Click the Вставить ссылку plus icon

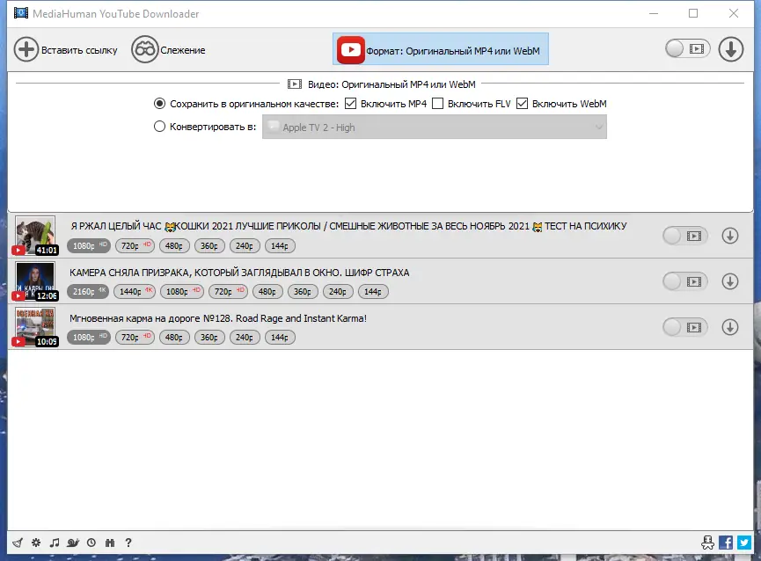[26, 49]
